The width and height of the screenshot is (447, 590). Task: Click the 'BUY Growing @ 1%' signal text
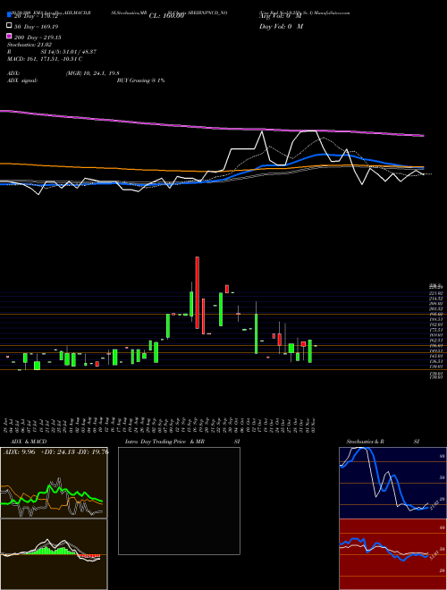pyautogui.click(x=140, y=80)
